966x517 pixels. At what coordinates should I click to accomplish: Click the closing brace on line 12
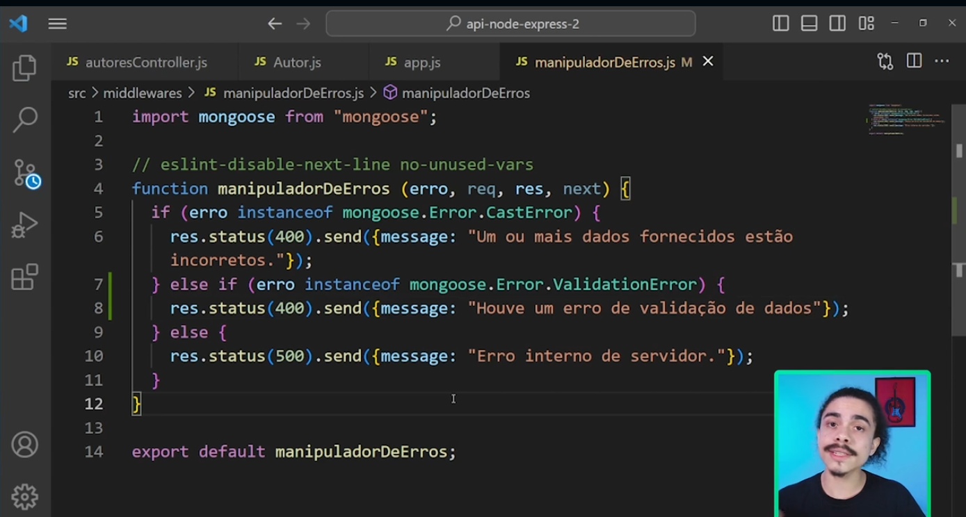pos(136,404)
